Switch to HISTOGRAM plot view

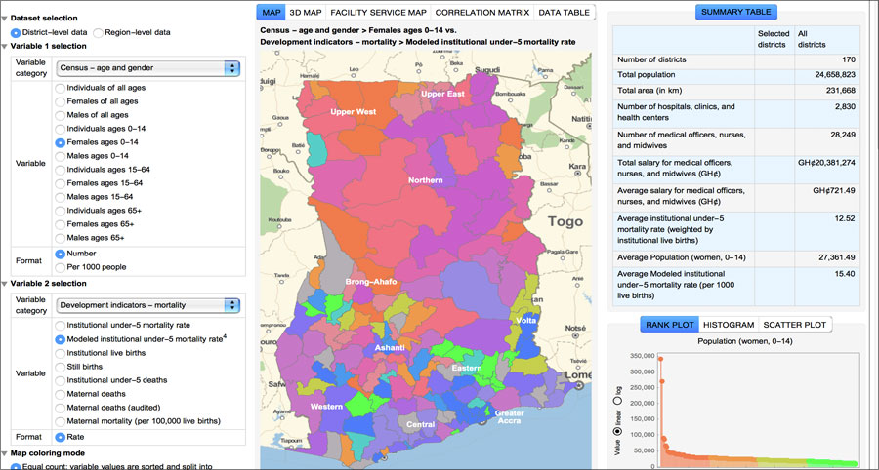point(727,325)
